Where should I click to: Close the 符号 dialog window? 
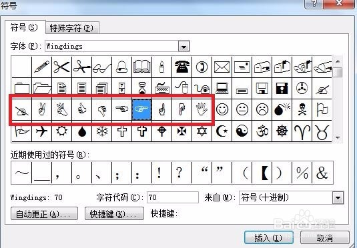coord(340,3)
